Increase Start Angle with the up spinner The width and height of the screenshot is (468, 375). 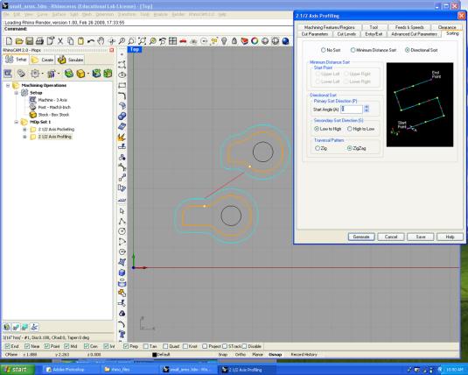click(x=367, y=107)
